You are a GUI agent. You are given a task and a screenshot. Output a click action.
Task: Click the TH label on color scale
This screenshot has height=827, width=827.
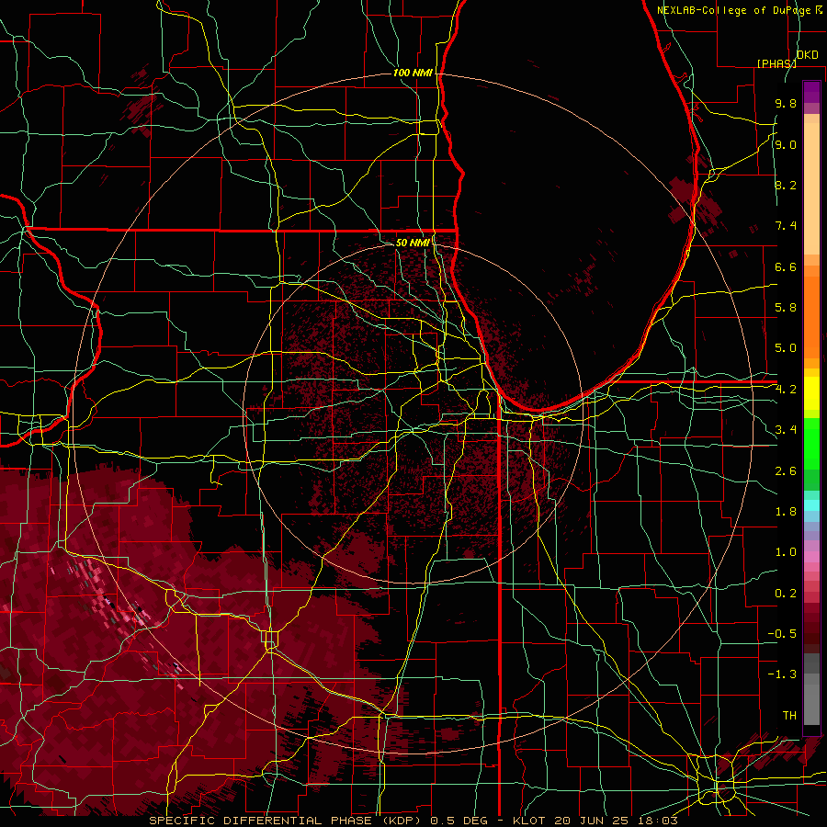pyautogui.click(x=789, y=716)
